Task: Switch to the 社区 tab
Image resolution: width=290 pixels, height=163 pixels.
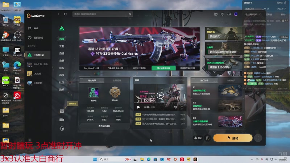Action: 62,82
